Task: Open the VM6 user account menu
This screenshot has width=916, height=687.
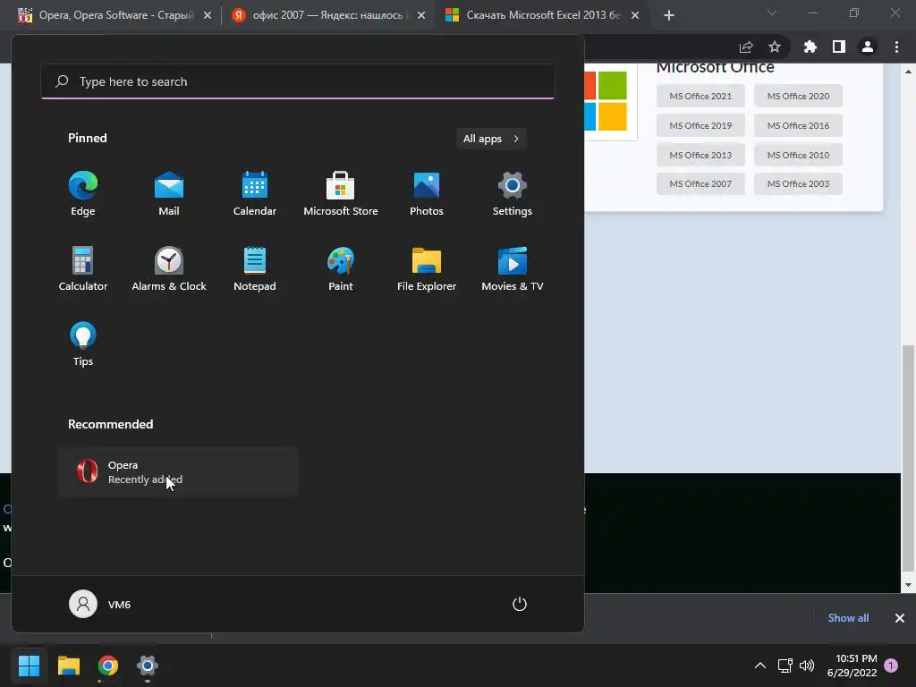Action: pos(100,604)
